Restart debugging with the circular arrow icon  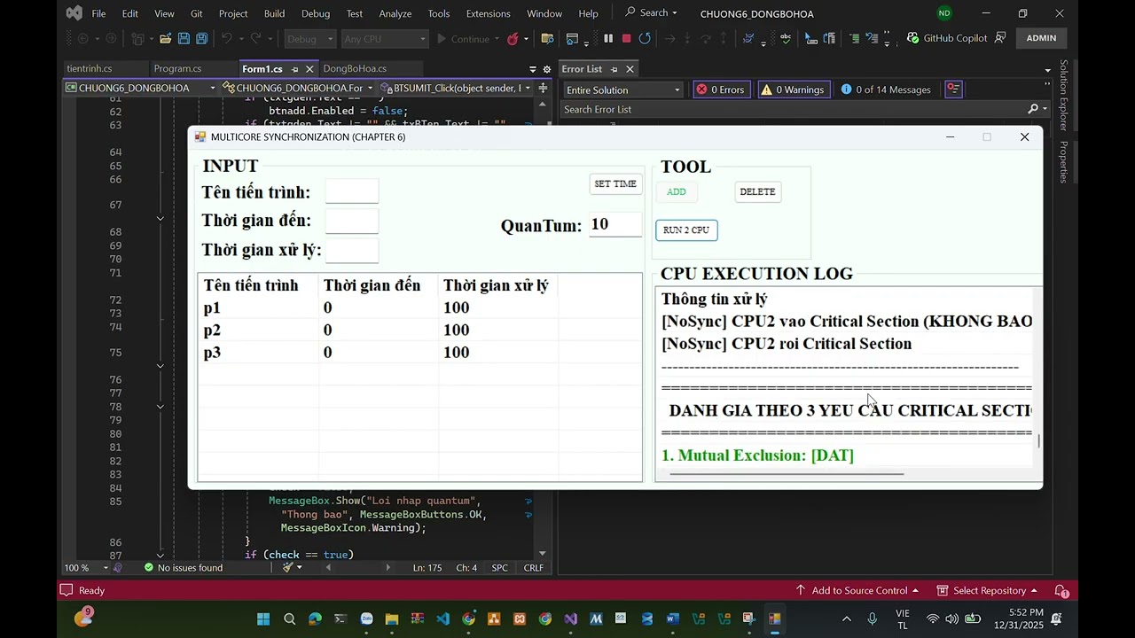pyautogui.click(x=645, y=38)
